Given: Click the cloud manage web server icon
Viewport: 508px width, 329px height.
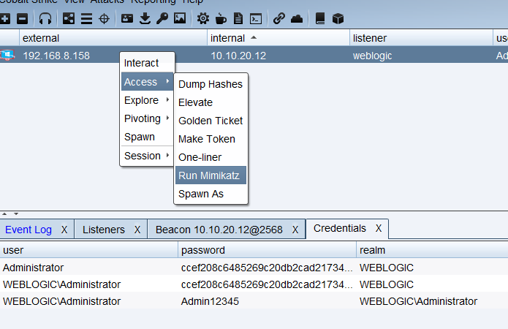Looking at the screenshot, I should 297,19.
